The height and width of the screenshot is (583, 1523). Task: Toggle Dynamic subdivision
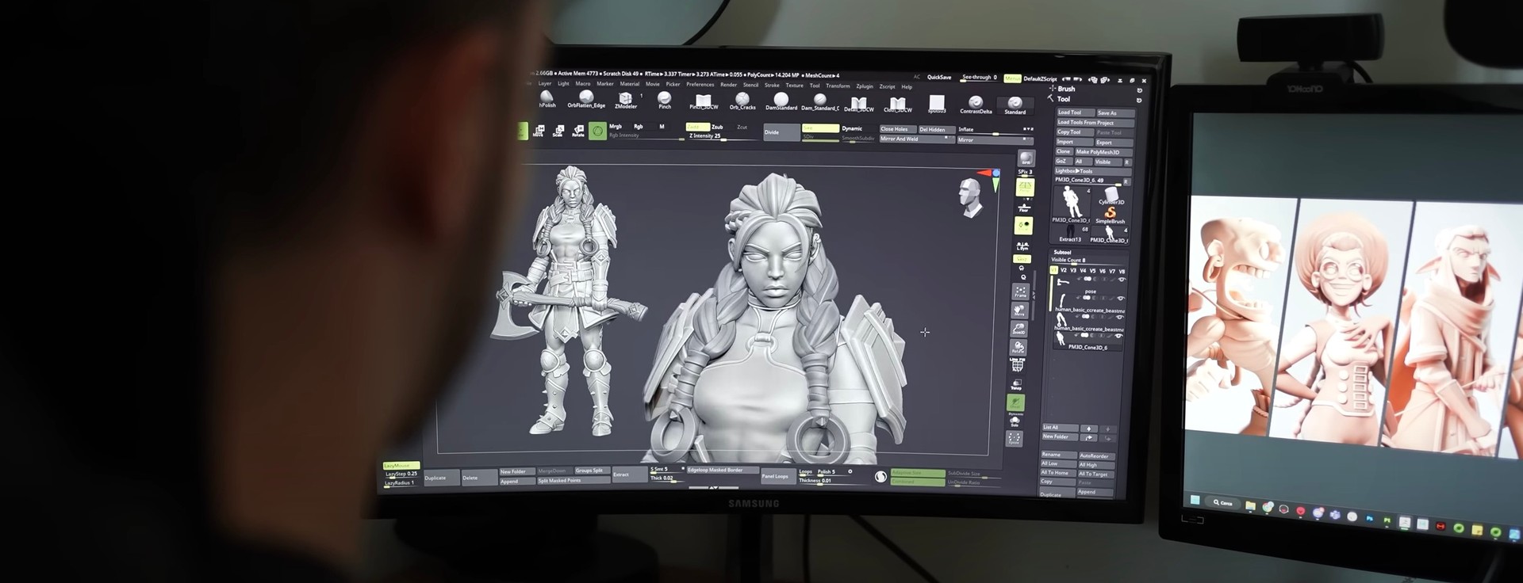pos(852,128)
